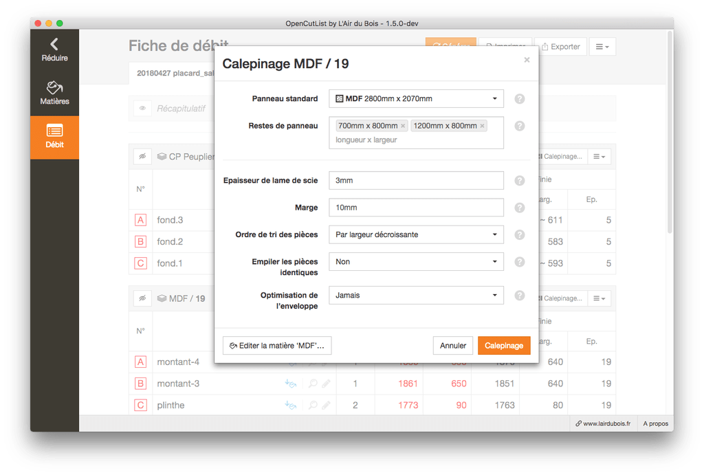Select part letter A of montant-4

pyautogui.click(x=140, y=362)
